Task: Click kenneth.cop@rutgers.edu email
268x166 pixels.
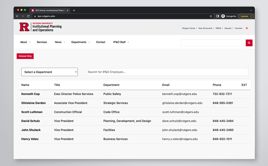Action: pyautogui.click(x=180, y=94)
